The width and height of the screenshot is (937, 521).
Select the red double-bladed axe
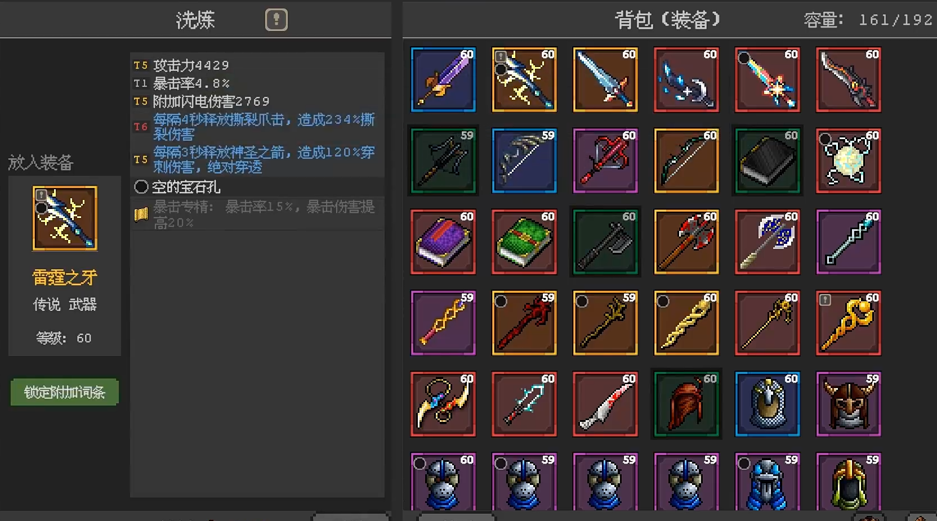click(686, 242)
